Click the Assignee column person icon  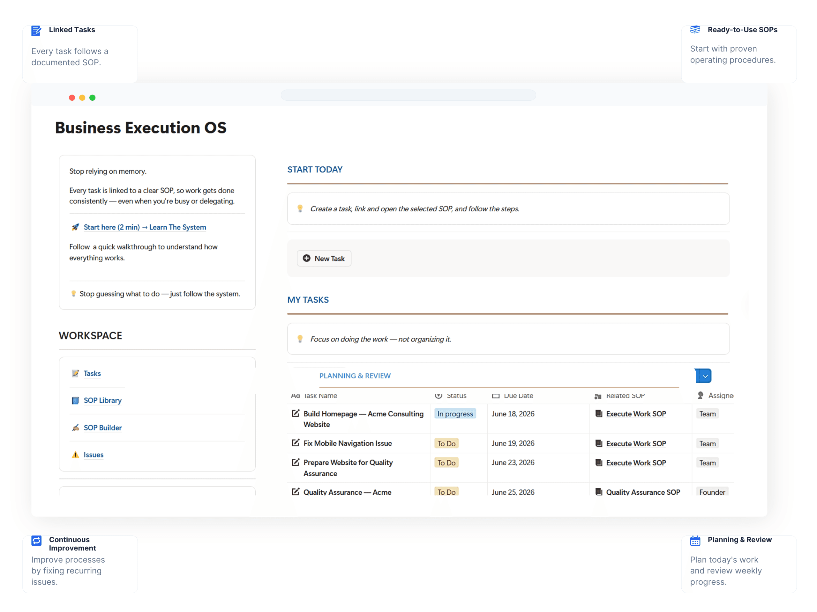[x=700, y=396]
